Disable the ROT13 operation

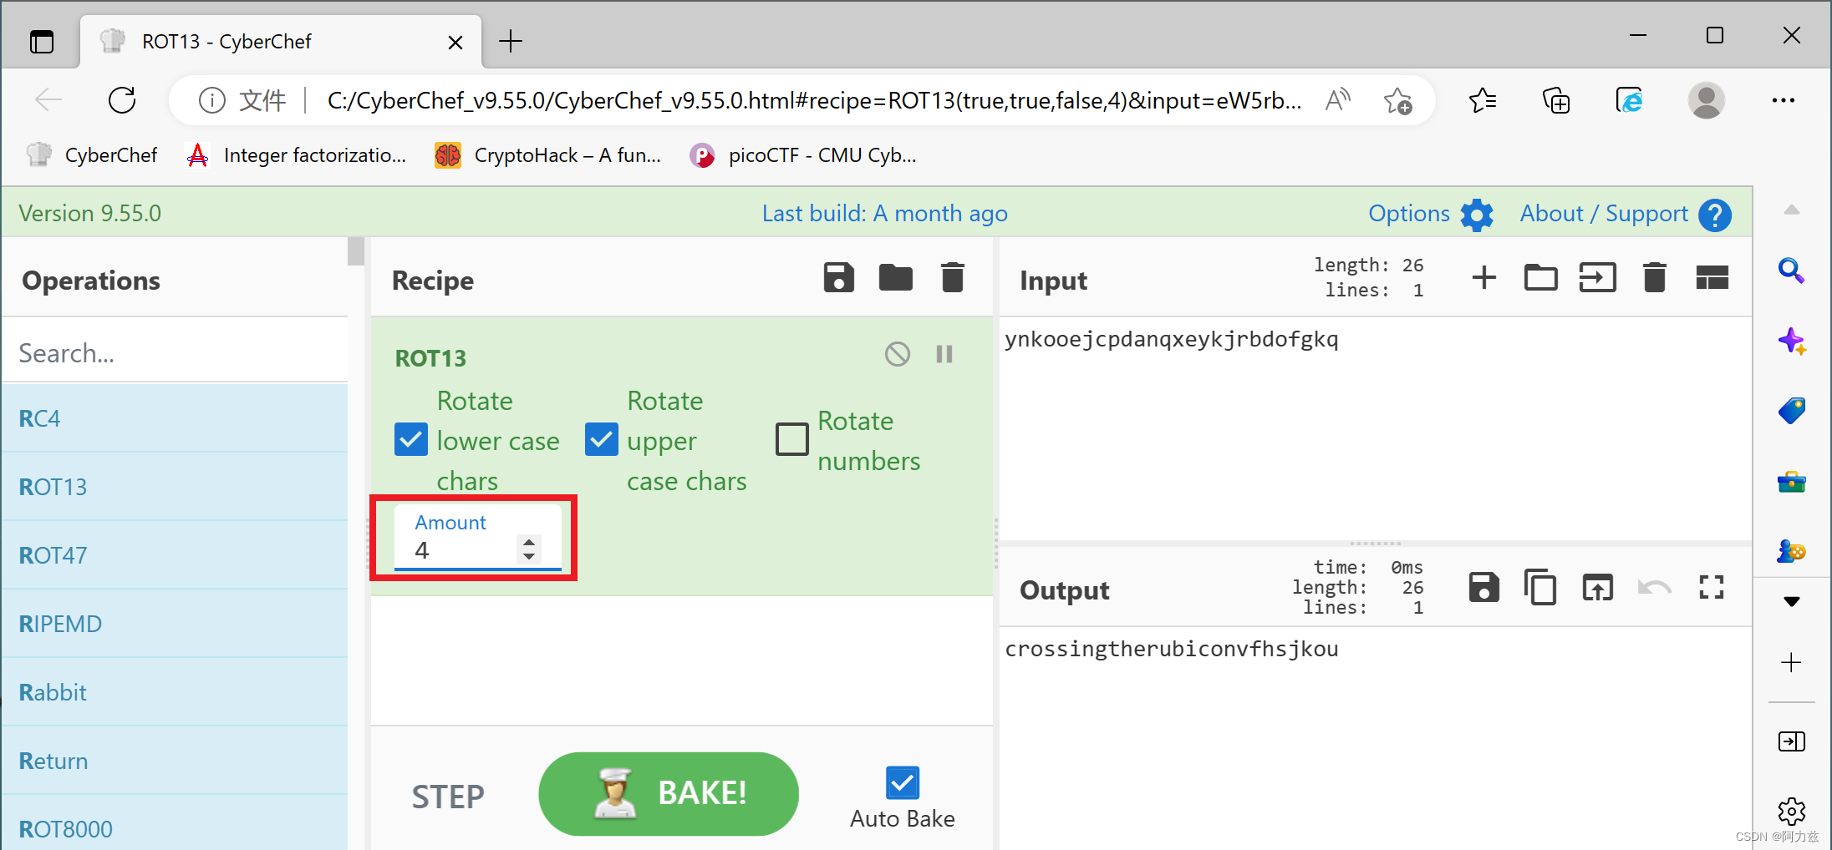(x=898, y=354)
